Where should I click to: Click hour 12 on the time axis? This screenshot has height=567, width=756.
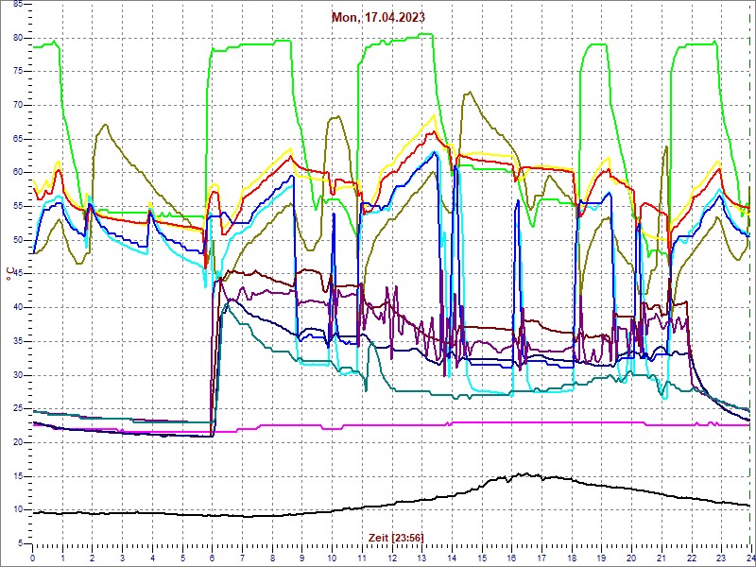391,558
